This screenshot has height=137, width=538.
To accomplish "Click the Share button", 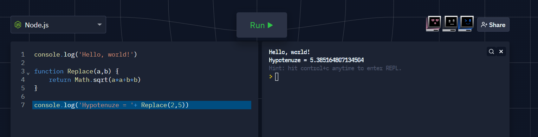I will tap(493, 25).
